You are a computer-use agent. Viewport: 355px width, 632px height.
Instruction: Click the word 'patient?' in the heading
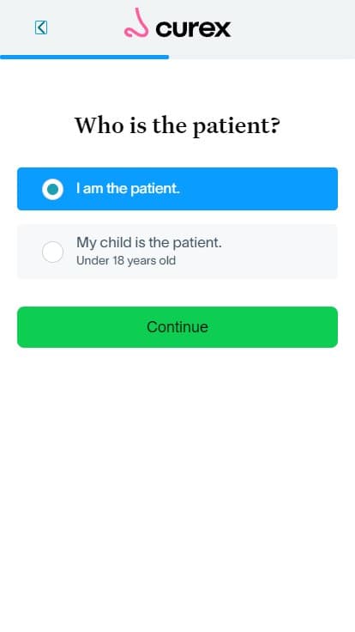(237, 126)
